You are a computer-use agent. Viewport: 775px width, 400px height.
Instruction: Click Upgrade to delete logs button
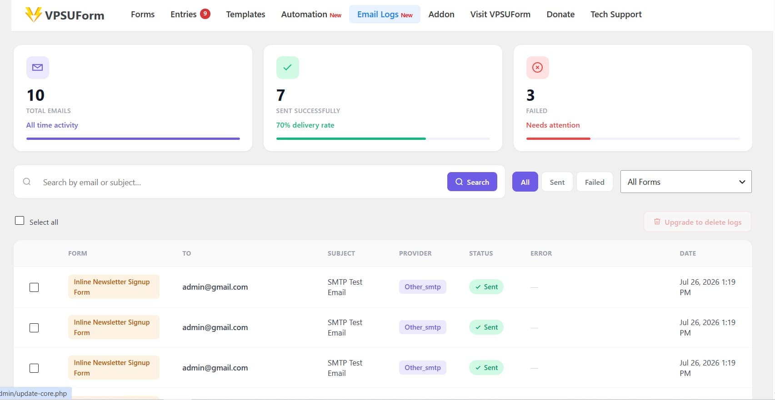(697, 222)
